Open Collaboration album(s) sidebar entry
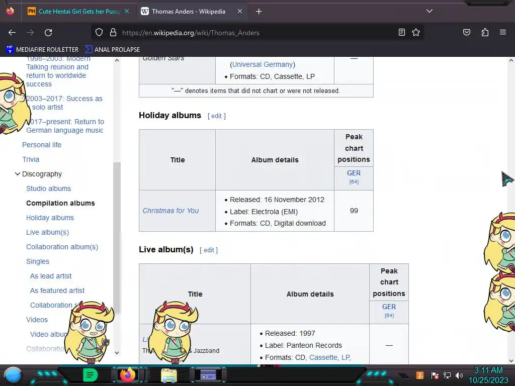This screenshot has width=515, height=386. click(62, 247)
